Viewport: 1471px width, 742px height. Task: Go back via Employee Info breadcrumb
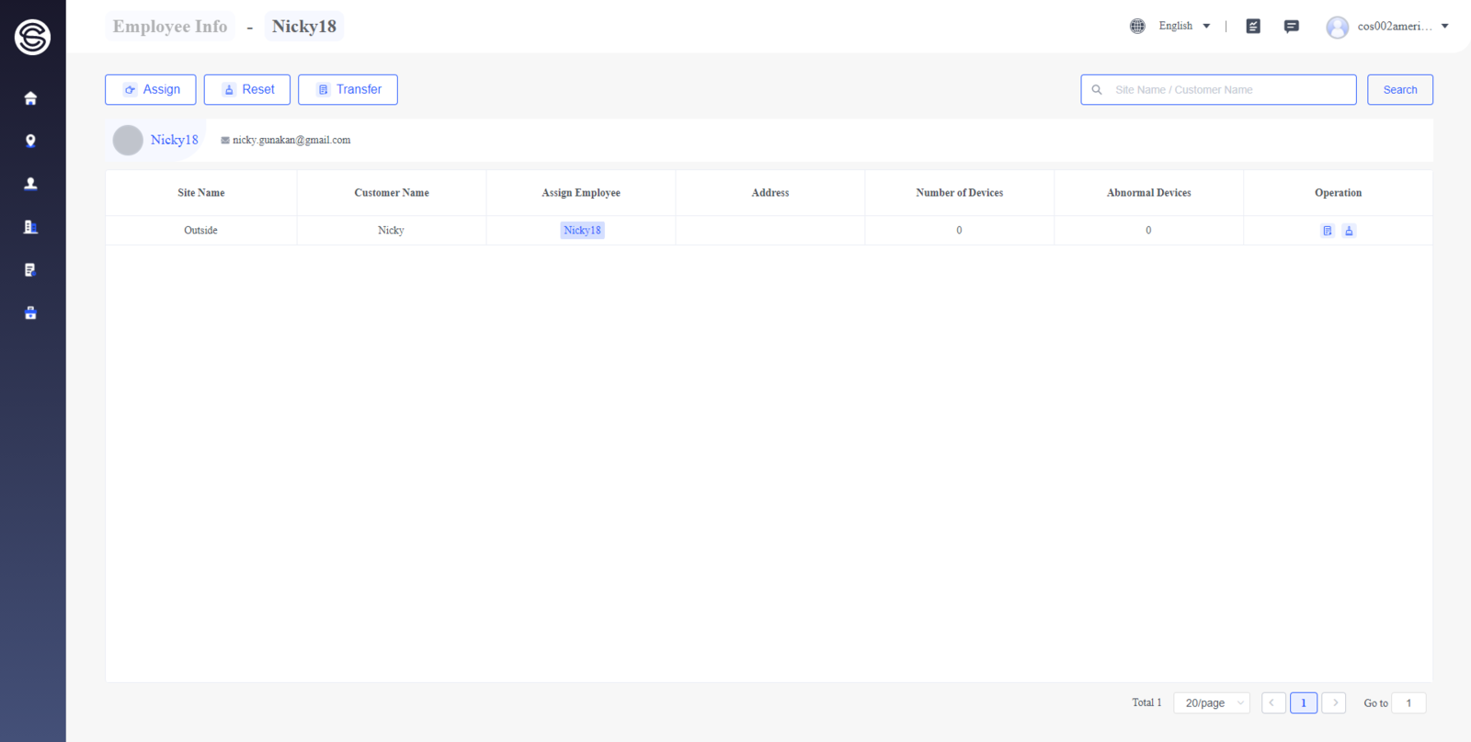170,27
